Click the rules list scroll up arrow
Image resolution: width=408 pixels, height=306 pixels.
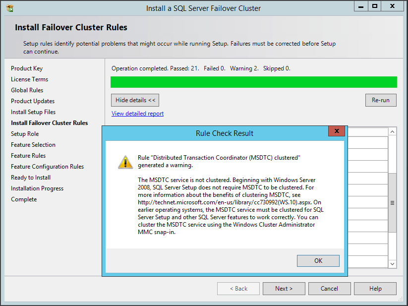(393, 131)
